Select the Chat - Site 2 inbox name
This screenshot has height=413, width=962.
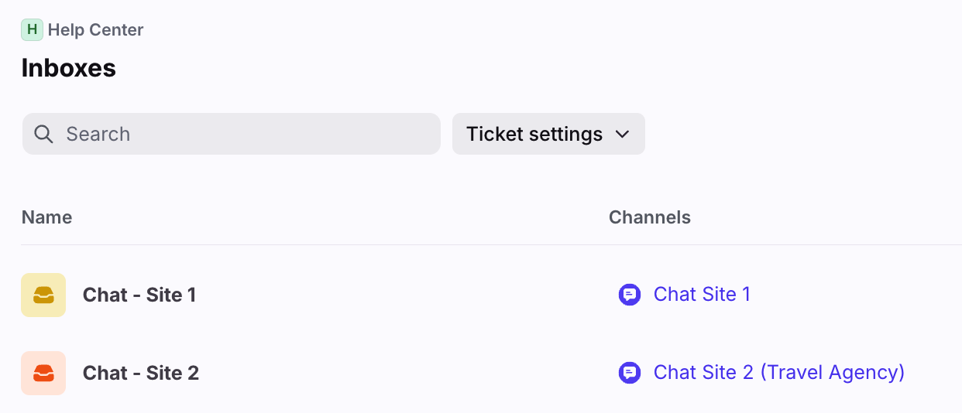click(x=141, y=373)
